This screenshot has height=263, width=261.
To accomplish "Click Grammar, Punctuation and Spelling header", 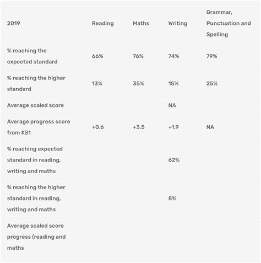I will (229, 23).
